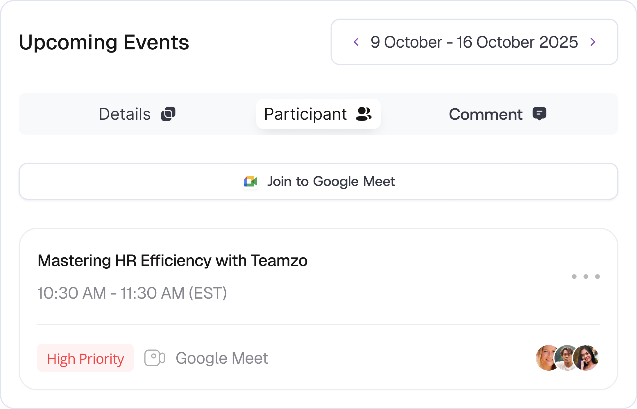
Task: Click the speech bubble icon beside Comment
Action: [x=539, y=114]
